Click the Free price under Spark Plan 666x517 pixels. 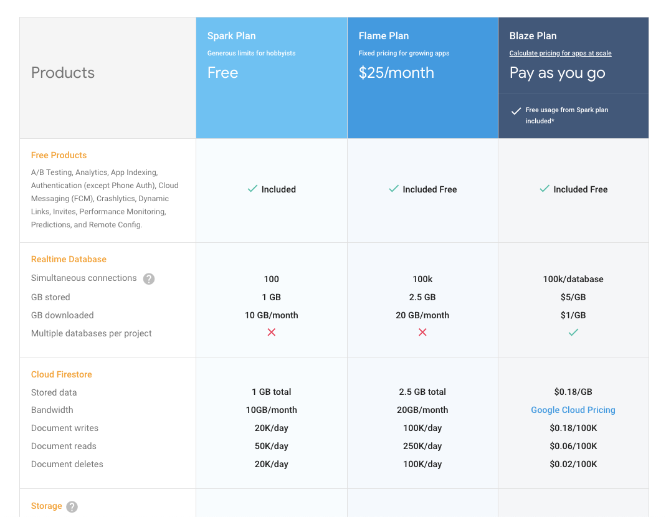point(222,73)
